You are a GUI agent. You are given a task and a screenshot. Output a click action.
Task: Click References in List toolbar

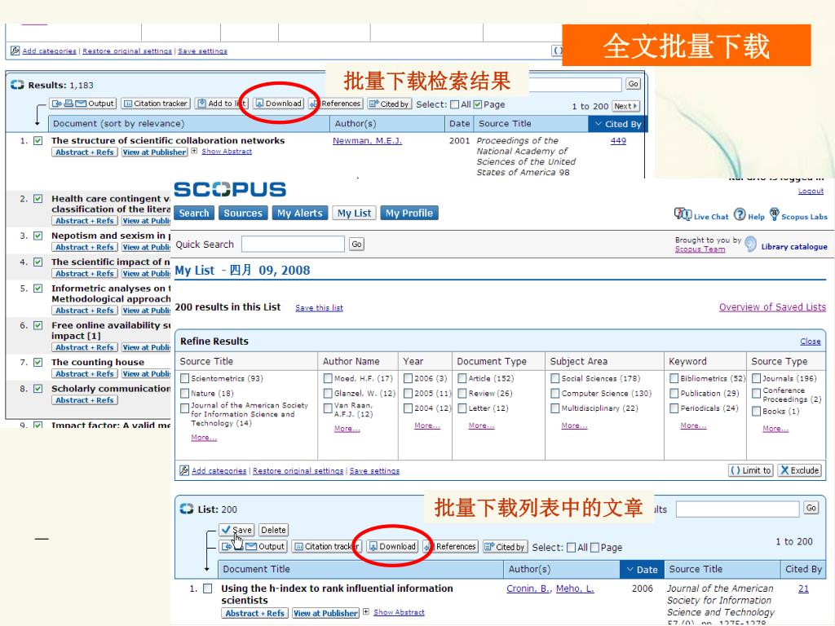[x=450, y=546]
